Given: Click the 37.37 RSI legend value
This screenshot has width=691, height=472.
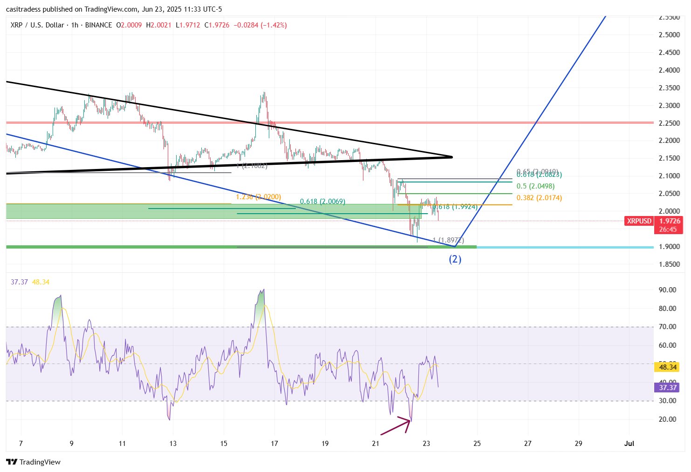Looking at the screenshot, I should (19, 282).
